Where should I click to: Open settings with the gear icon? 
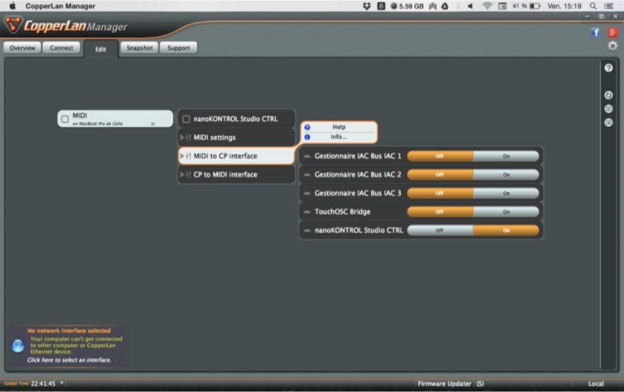click(613, 46)
